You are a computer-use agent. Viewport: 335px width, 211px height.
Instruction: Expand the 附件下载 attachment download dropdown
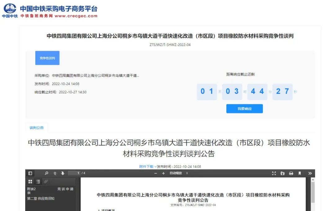(148, 167)
